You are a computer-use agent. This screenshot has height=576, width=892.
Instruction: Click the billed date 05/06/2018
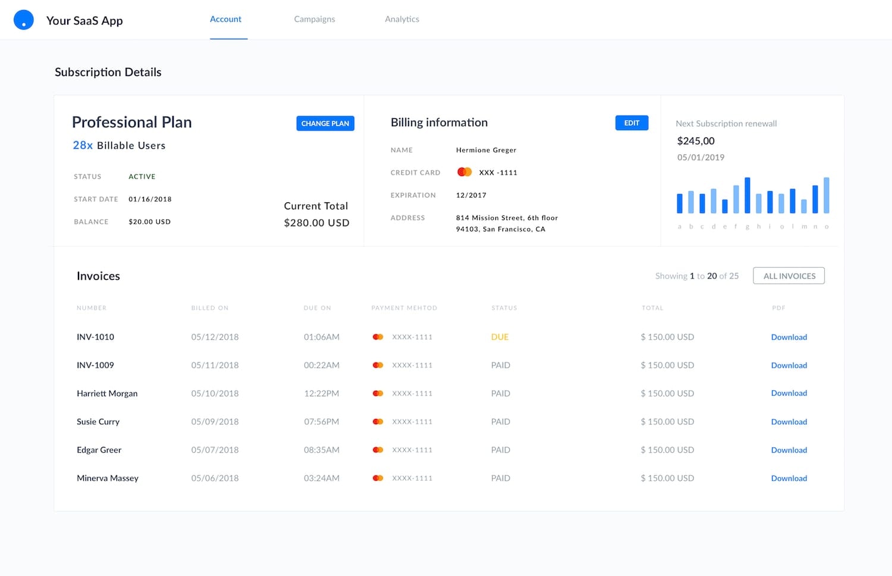tap(215, 478)
